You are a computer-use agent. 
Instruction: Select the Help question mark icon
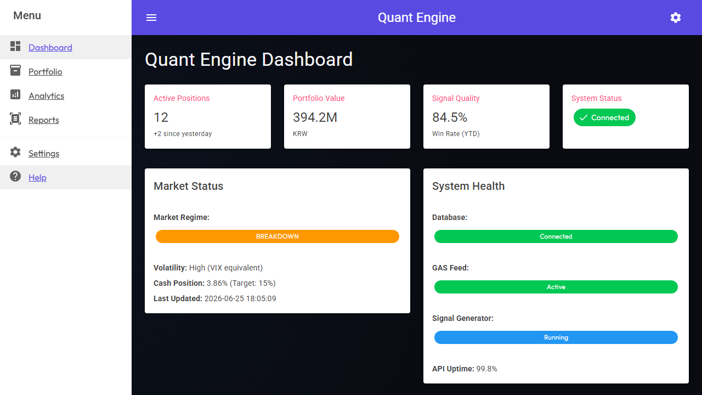point(15,177)
